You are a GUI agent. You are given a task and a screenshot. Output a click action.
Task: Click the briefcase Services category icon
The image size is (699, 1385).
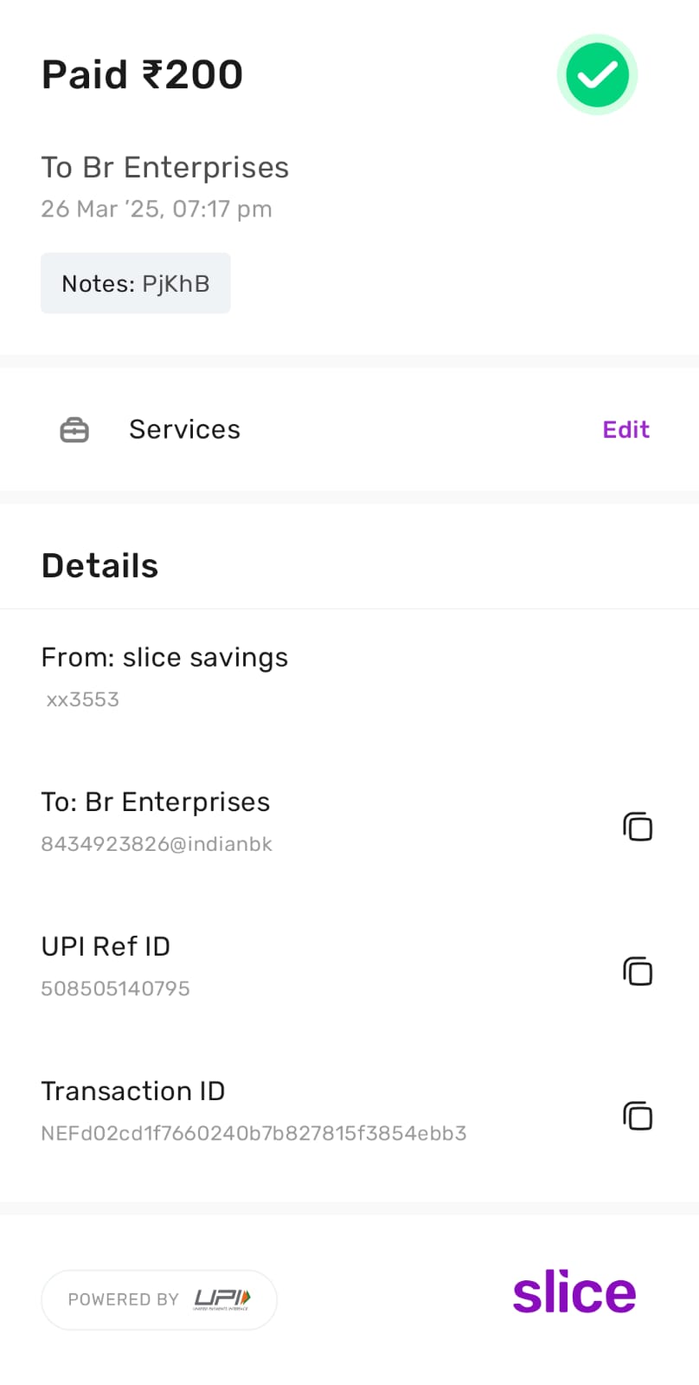74,429
